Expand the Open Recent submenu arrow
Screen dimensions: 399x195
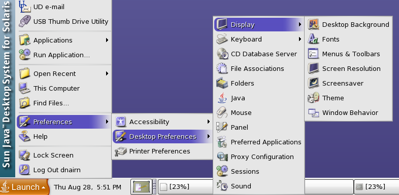(107, 73)
